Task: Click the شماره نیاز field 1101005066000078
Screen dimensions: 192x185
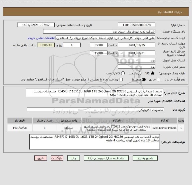Action: (x=137, y=25)
